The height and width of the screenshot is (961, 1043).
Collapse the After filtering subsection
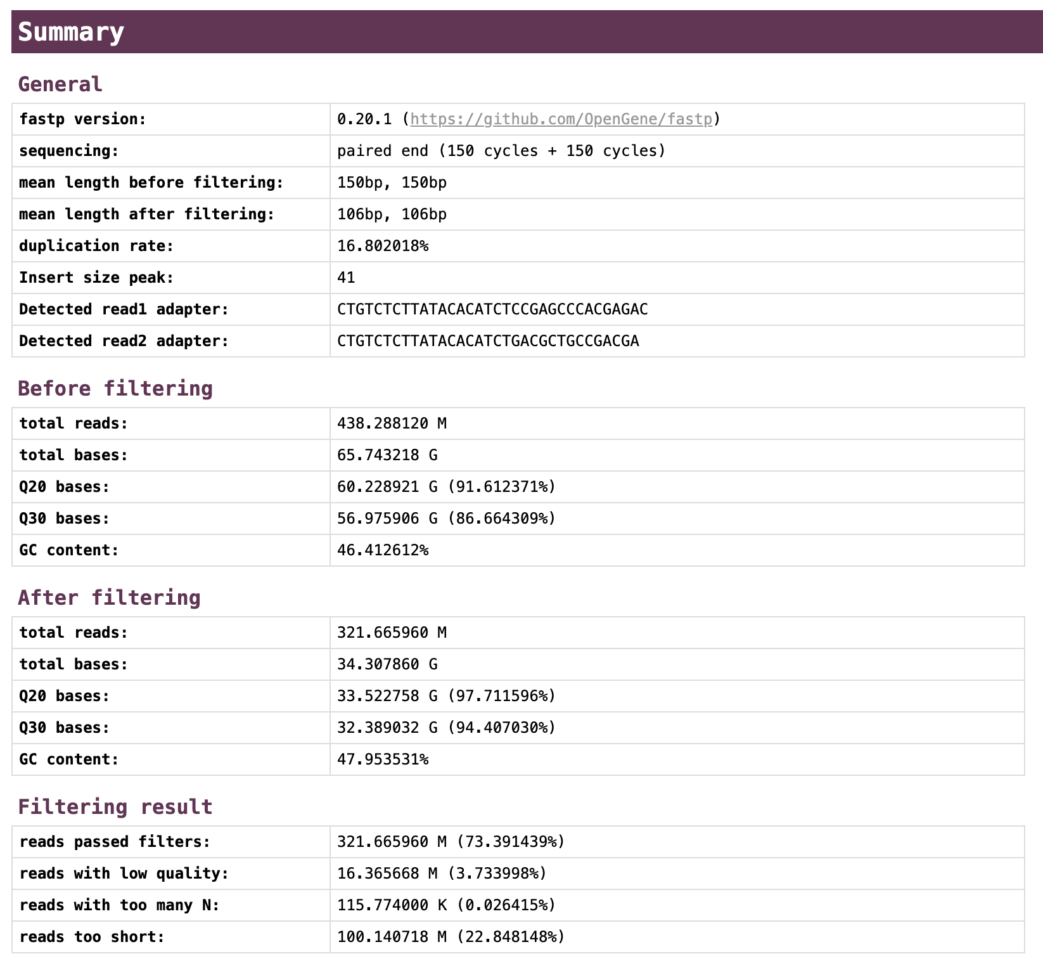point(110,597)
